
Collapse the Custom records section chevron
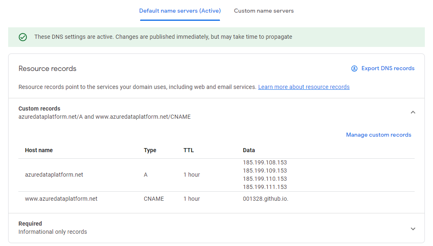point(413,112)
